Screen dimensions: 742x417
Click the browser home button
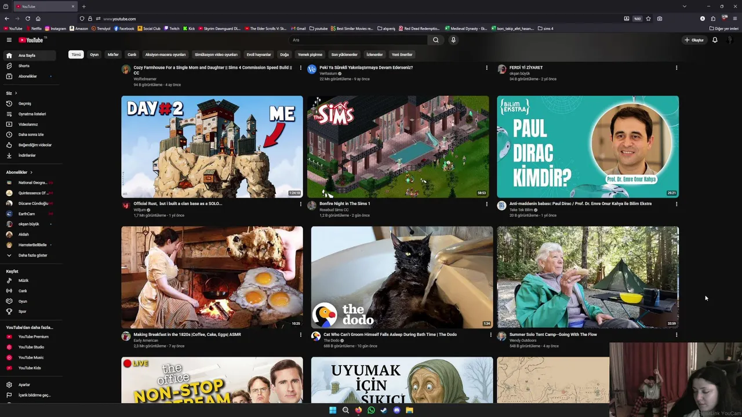coord(38,19)
